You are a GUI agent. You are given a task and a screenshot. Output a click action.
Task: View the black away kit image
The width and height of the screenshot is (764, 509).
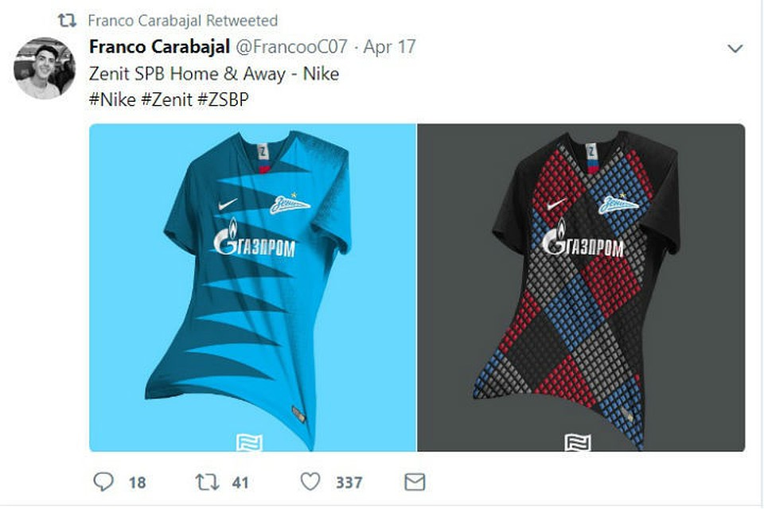tap(581, 287)
